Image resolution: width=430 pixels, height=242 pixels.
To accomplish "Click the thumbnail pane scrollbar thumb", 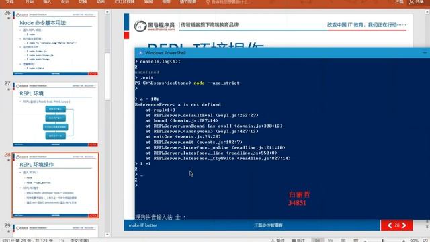I will point(107,77).
